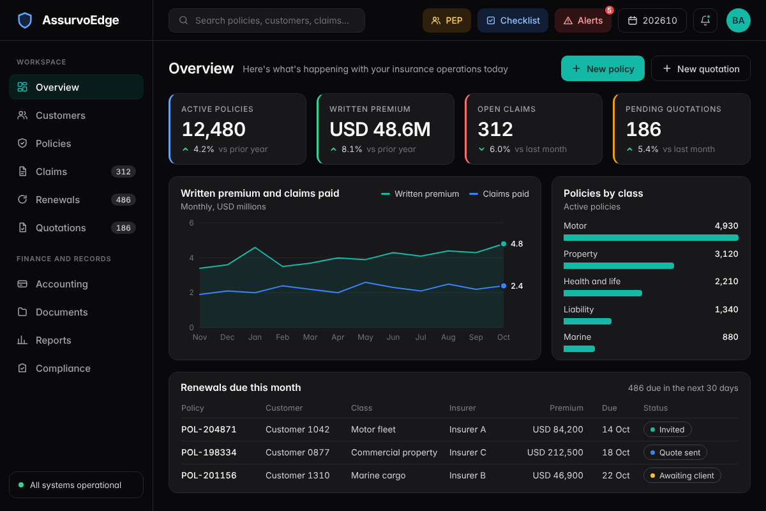Click the Renewals refresh icon
The height and width of the screenshot is (511, 766).
coord(22,199)
